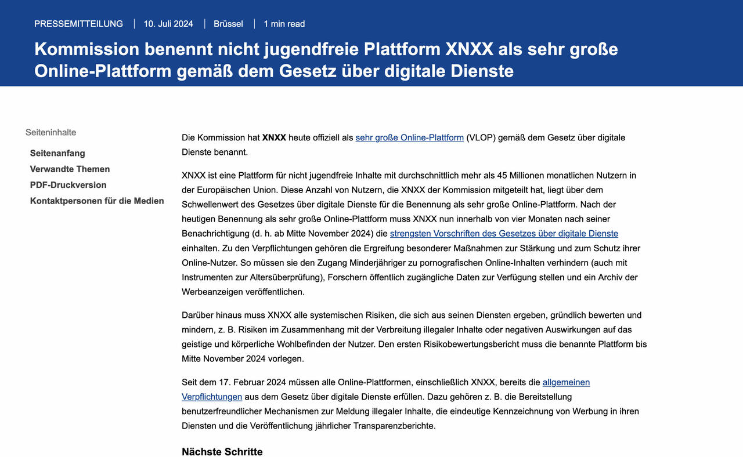Follow 'strengsten Vorschriften des Gesetzes über digitale Dienste' link
743x457 pixels.
pyautogui.click(x=504, y=234)
